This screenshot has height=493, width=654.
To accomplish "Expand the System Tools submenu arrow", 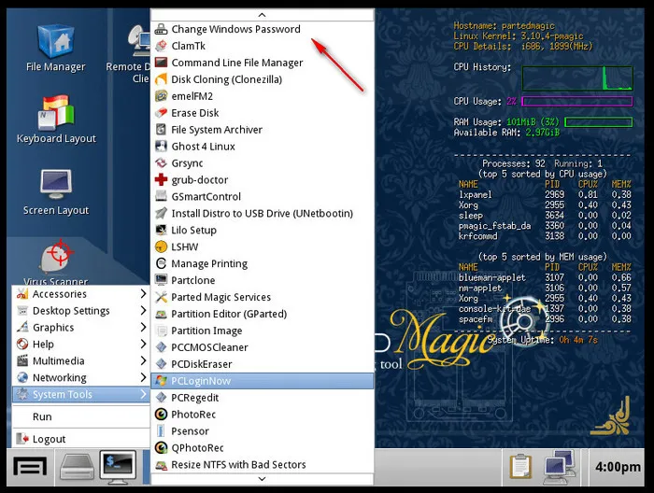I will click(x=143, y=394).
